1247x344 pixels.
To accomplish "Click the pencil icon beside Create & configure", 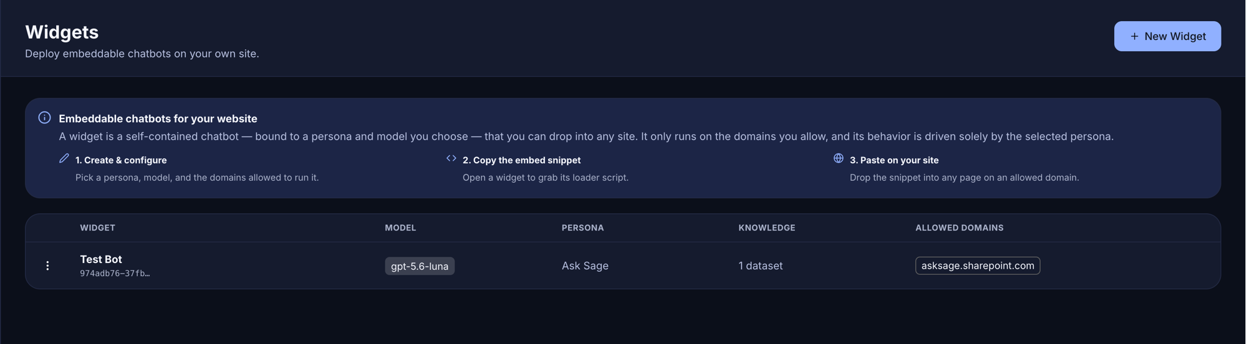I will (64, 159).
